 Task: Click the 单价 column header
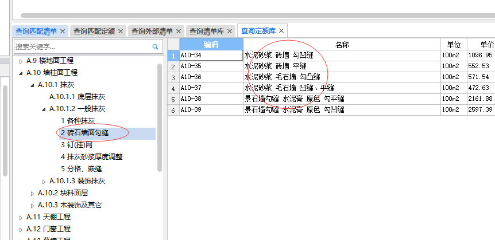tap(481, 45)
